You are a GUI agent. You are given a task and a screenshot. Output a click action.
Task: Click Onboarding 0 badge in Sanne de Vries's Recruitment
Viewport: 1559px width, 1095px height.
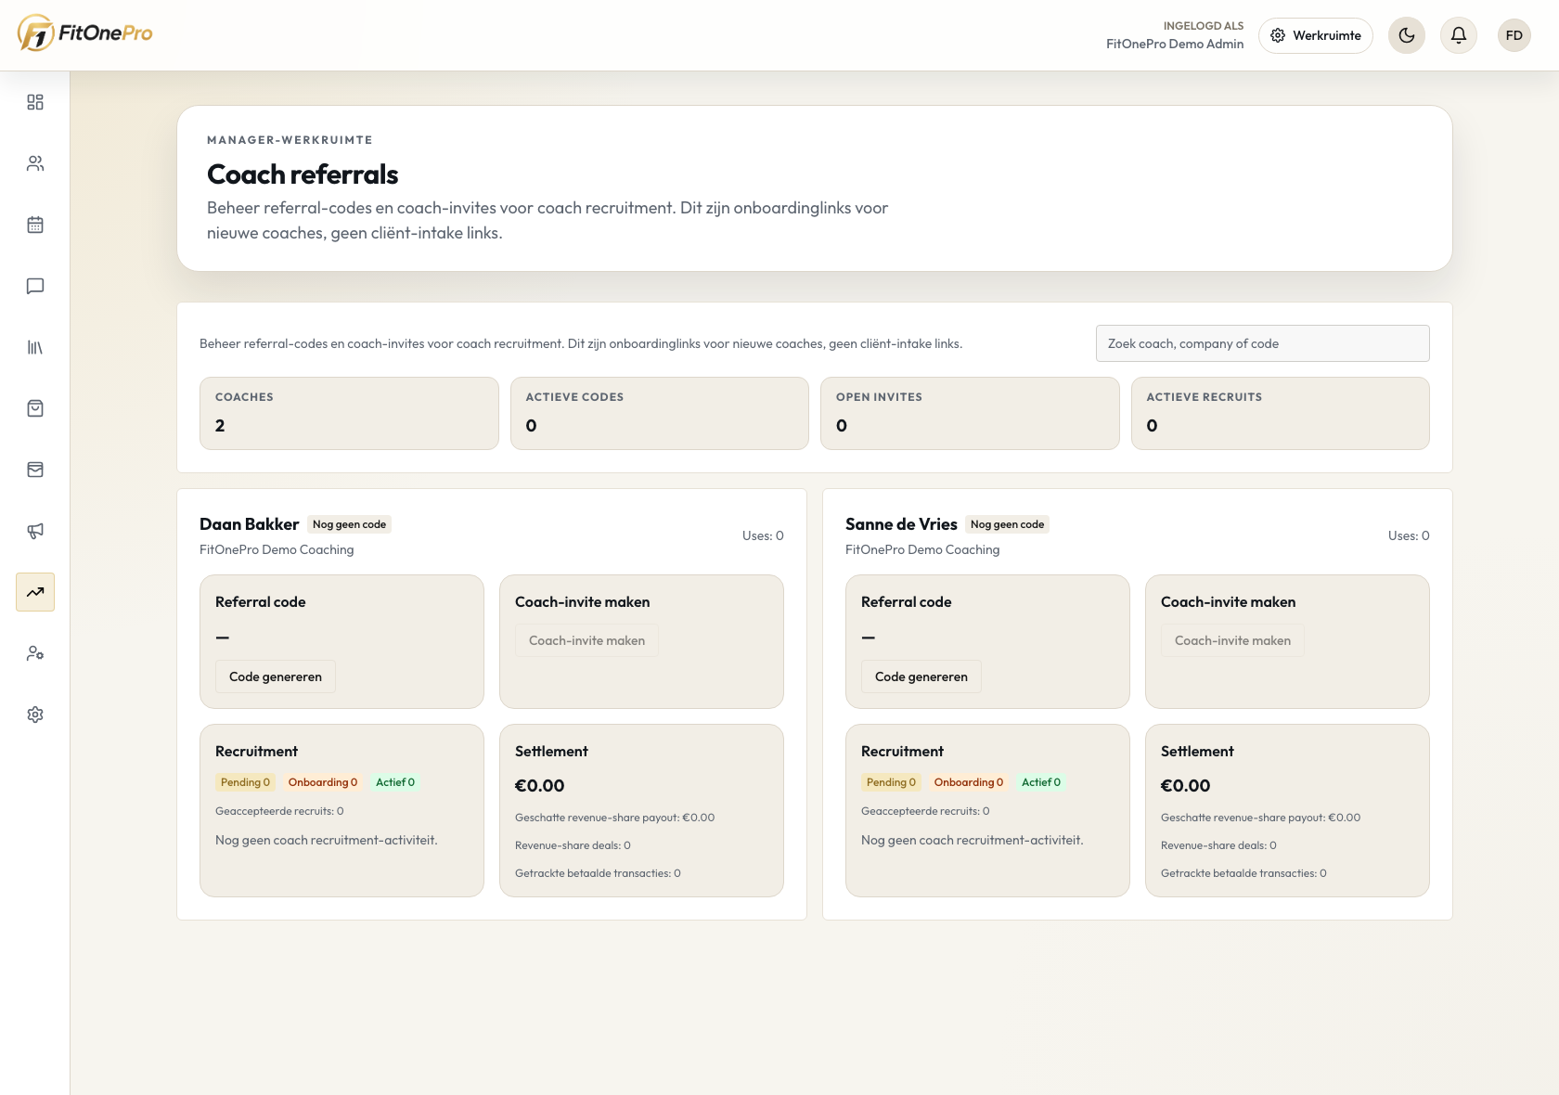pyautogui.click(x=968, y=782)
